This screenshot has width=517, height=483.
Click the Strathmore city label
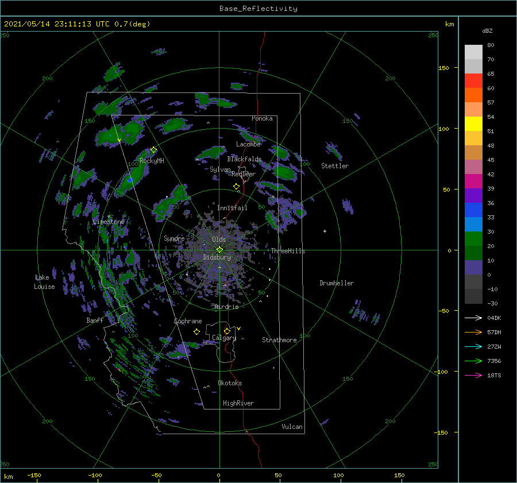[x=279, y=340]
